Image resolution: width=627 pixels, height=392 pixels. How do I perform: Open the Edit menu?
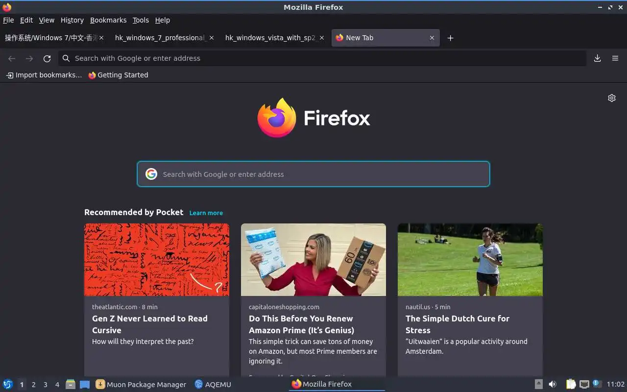point(26,20)
